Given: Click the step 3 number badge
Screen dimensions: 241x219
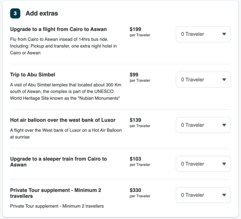Looking at the screenshot, I should [15, 13].
